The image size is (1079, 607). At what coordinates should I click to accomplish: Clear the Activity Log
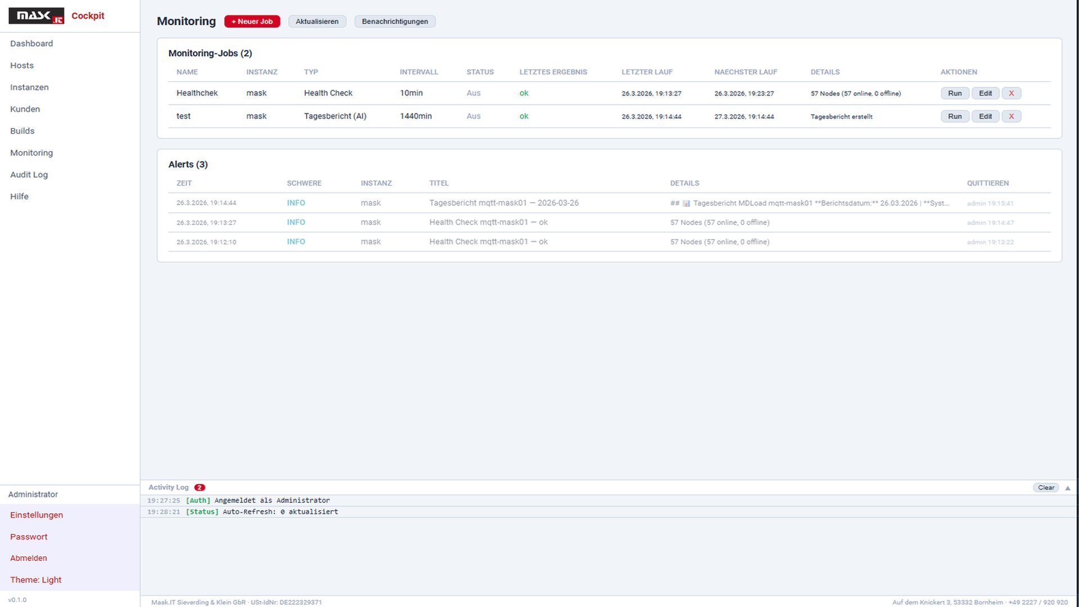coord(1045,487)
